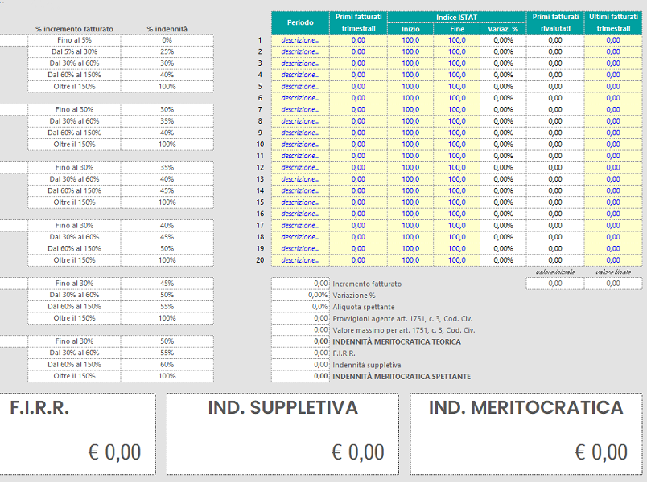
Task: Click the Ultimi fatturati trimestrali cell, row 5
Action: (x=613, y=86)
